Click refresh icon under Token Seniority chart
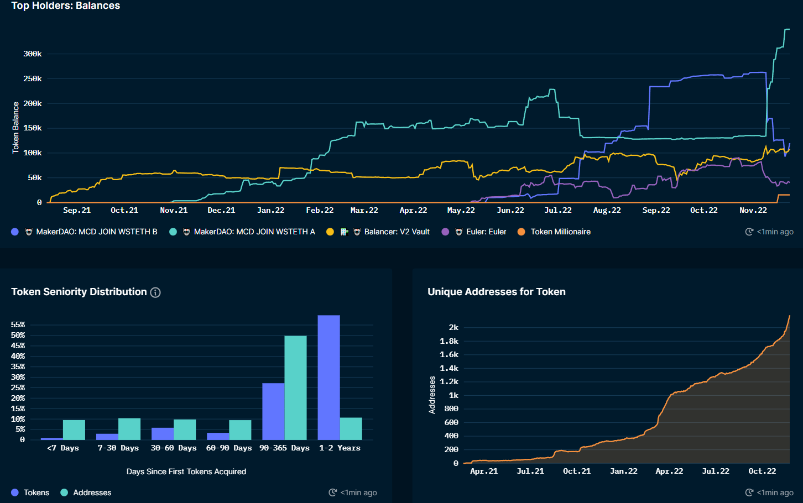Screen dimensions: 803x503 pyautogui.click(x=333, y=492)
